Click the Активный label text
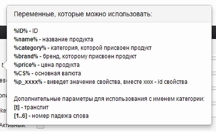 (13, 126)
